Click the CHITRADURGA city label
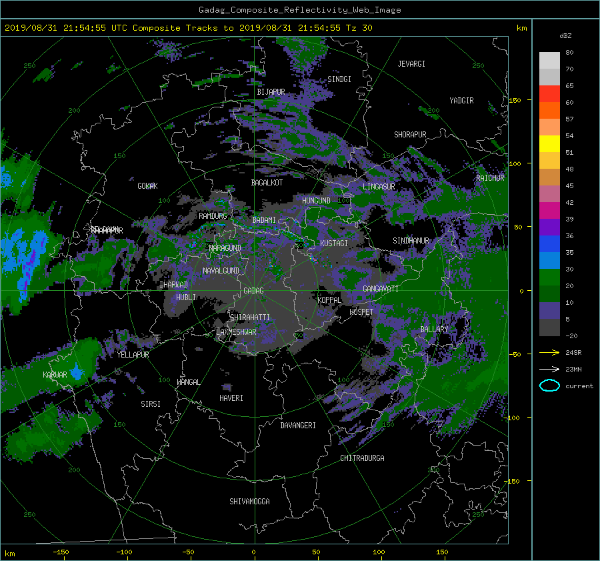 click(362, 458)
